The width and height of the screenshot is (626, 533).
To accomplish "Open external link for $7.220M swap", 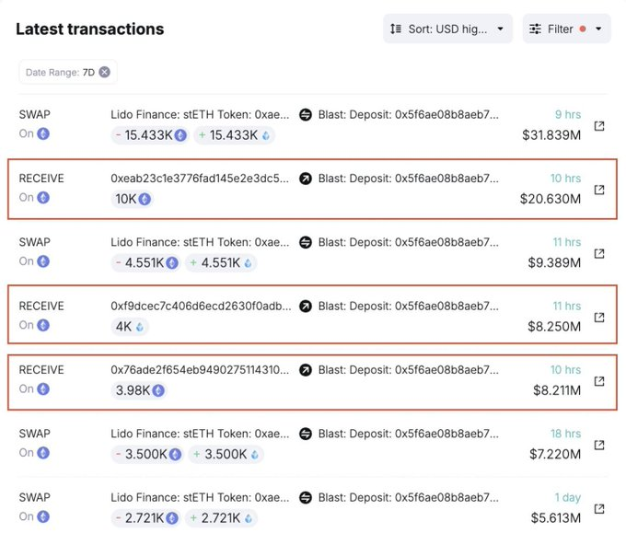I will (x=599, y=445).
